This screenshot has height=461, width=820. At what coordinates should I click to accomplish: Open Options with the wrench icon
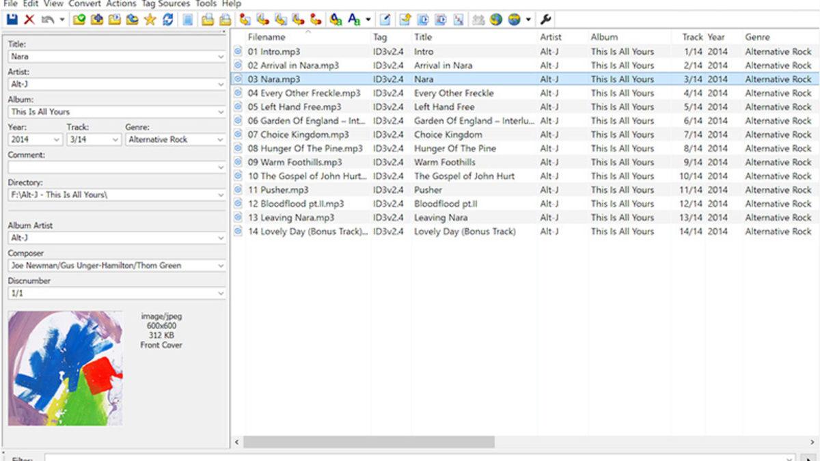pos(545,20)
